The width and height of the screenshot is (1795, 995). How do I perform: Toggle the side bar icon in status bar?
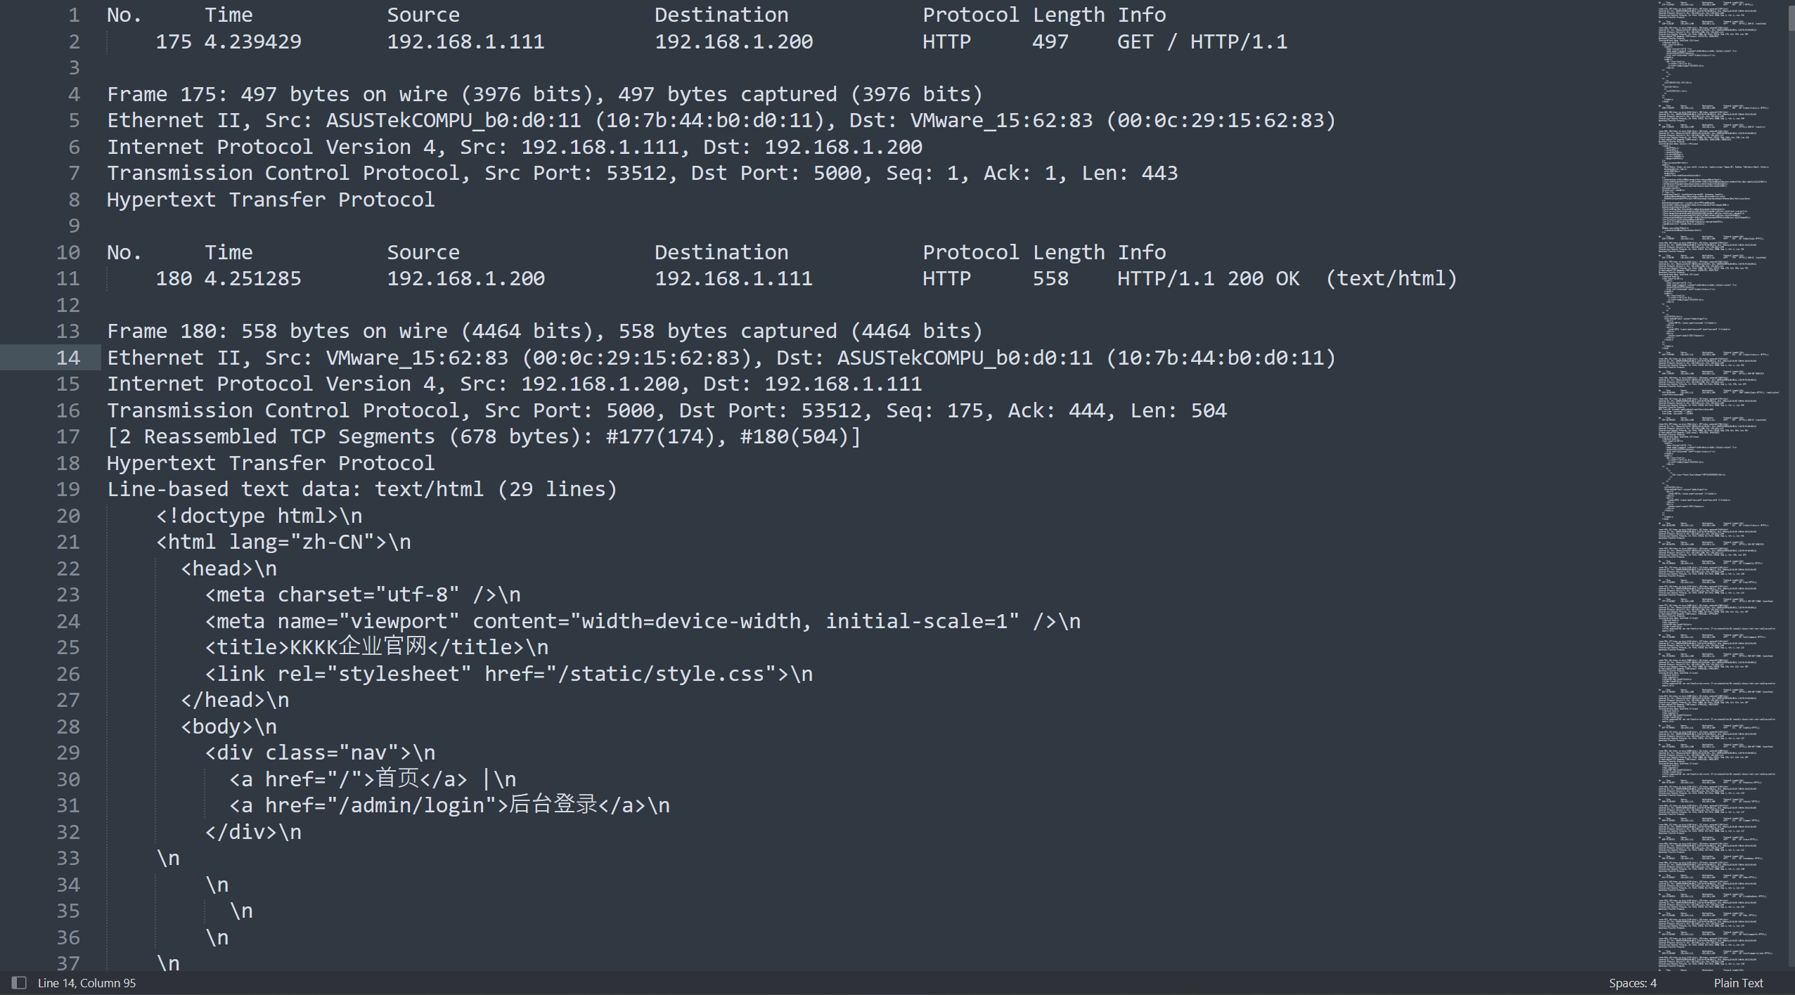pyautogui.click(x=19, y=983)
